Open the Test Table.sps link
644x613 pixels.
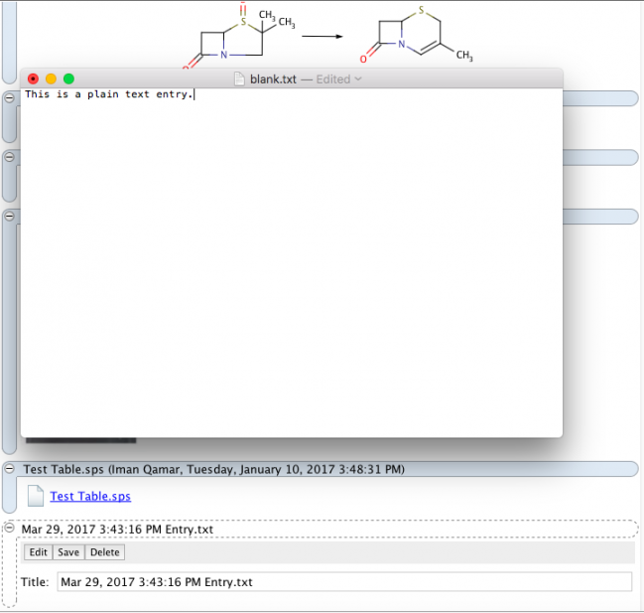click(x=90, y=496)
